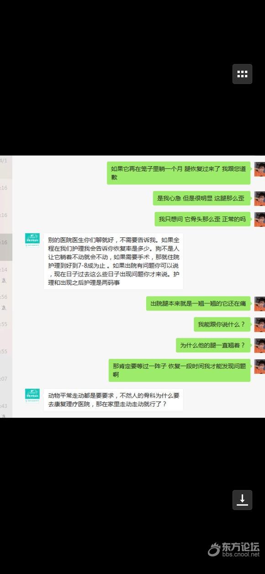265x574 pixels.
Task: Tap sender avatar next to 我能跟你说什么 message
Action: [x=260, y=325]
